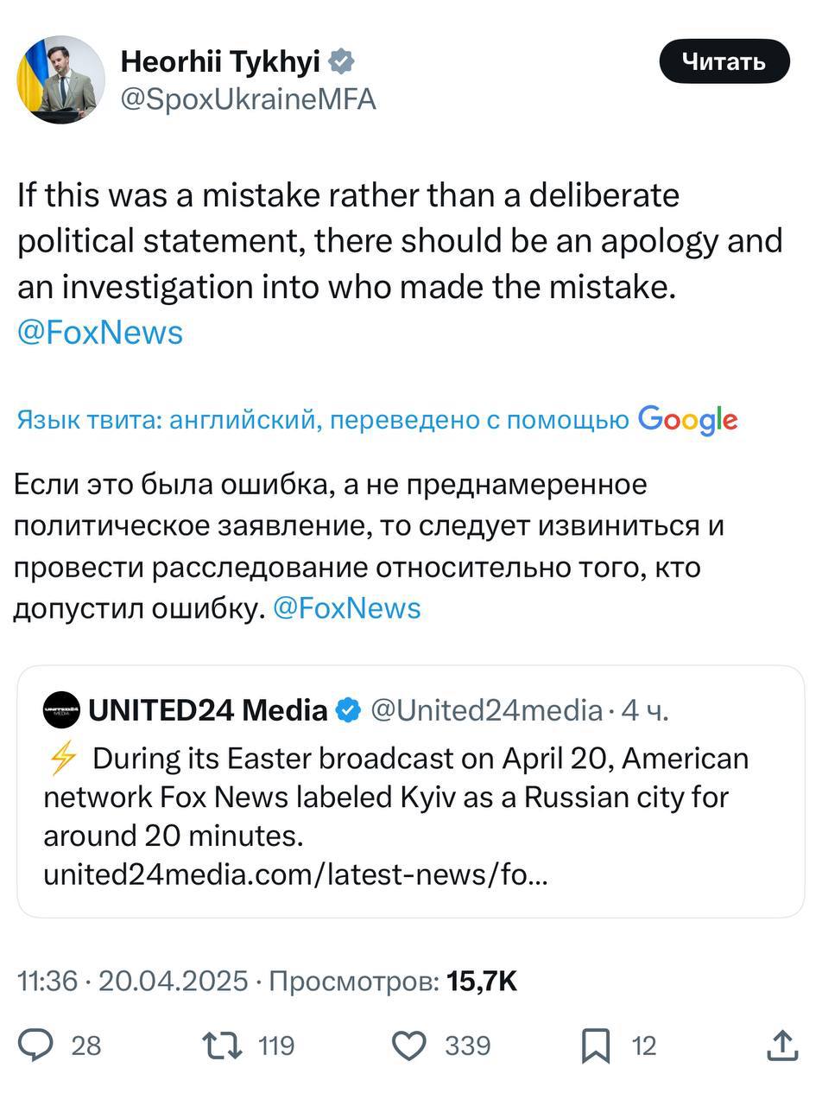Click UNITED24 Media's verified checkmark badge

coord(347,710)
